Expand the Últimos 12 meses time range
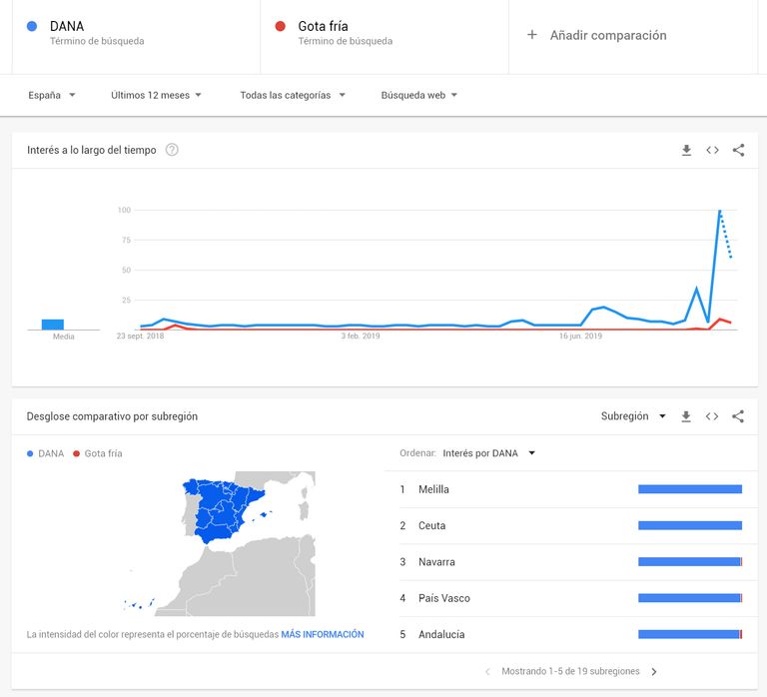Image resolution: width=767 pixels, height=697 pixels. [x=156, y=96]
